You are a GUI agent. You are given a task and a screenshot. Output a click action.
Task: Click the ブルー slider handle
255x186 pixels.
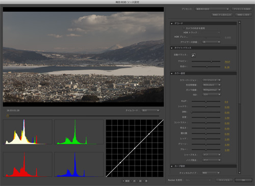pos(206,150)
